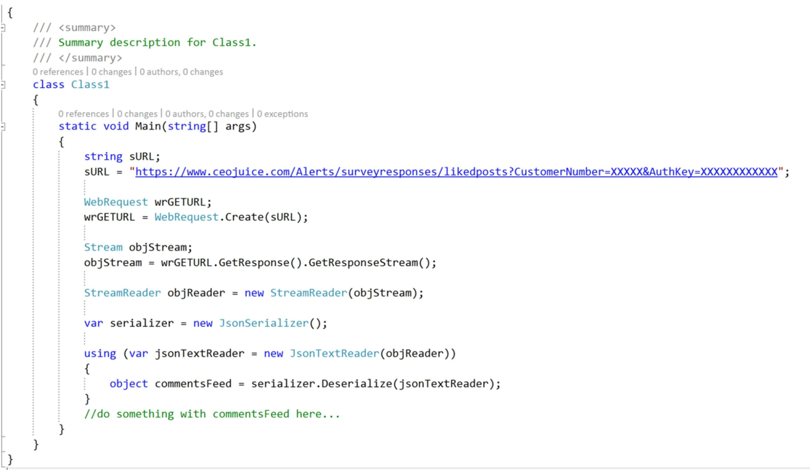Click 'GetResponseStream()' call text

tap(369, 263)
